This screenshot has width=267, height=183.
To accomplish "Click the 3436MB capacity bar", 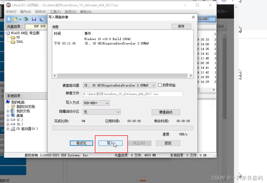I will click(x=207, y=19).
